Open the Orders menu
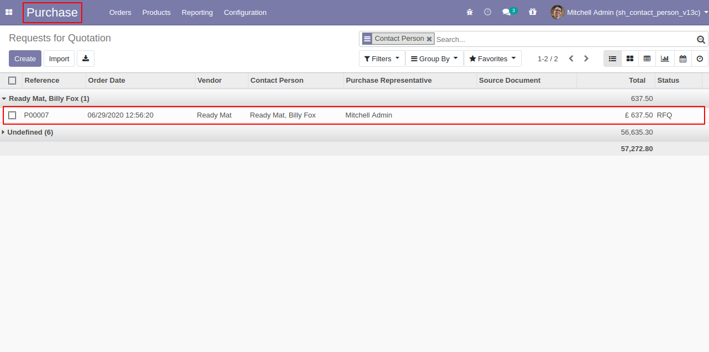 120,12
